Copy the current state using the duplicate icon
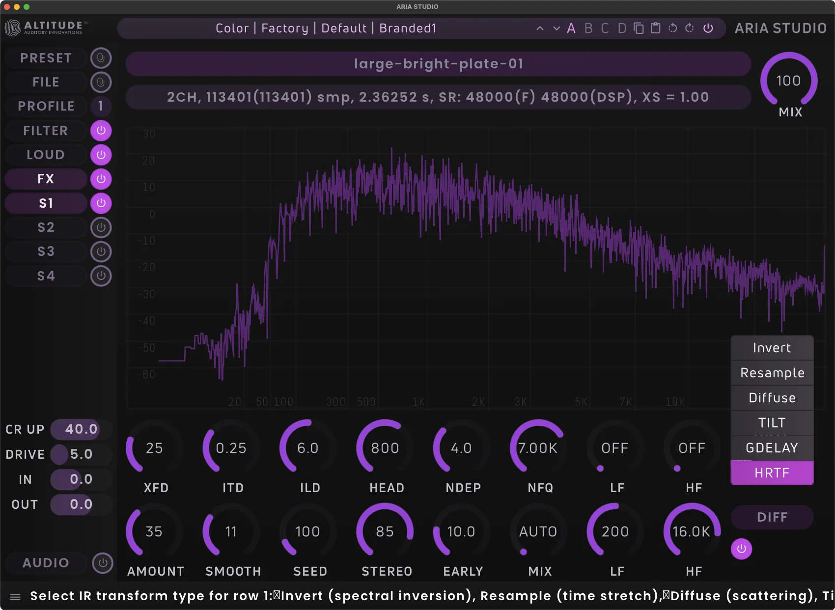The width and height of the screenshot is (835, 610). [x=639, y=28]
